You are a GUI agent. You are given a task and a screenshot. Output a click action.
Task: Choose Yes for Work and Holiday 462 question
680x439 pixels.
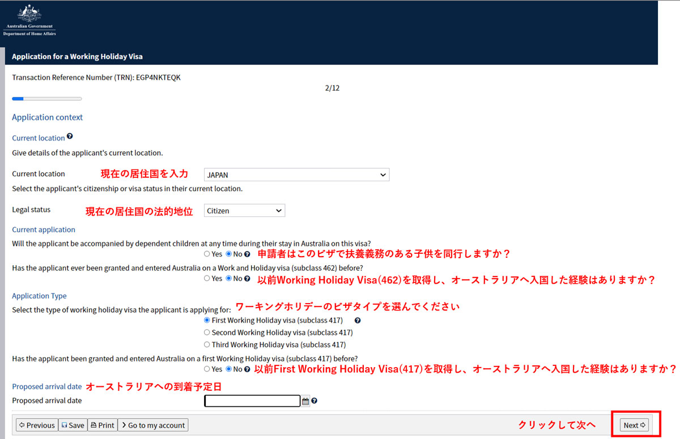click(x=207, y=279)
